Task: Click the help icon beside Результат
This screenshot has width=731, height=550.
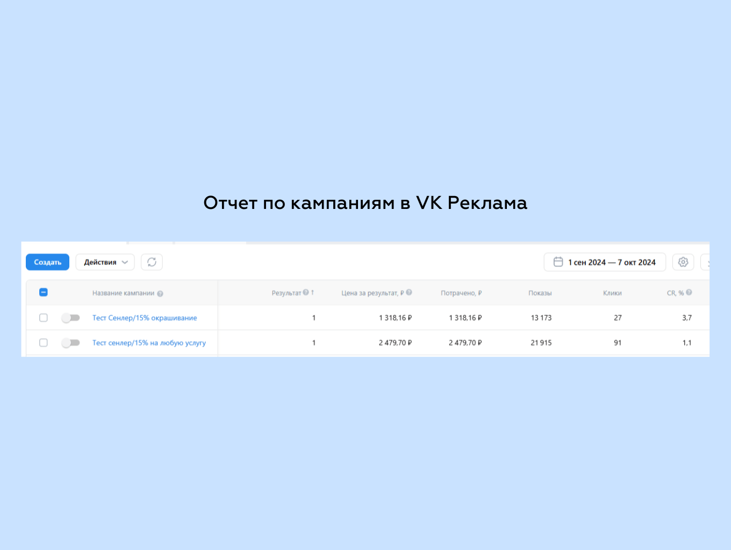Action: coord(306,293)
